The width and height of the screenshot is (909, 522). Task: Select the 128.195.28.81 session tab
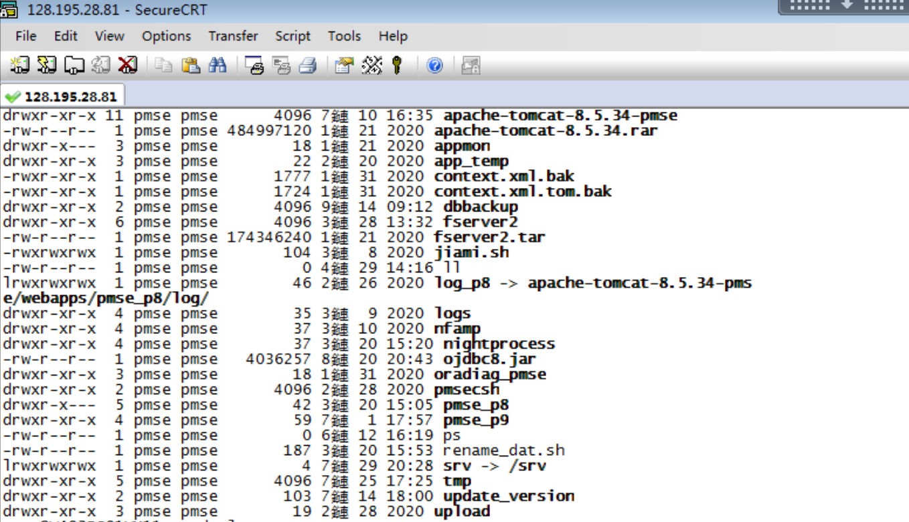[62, 96]
